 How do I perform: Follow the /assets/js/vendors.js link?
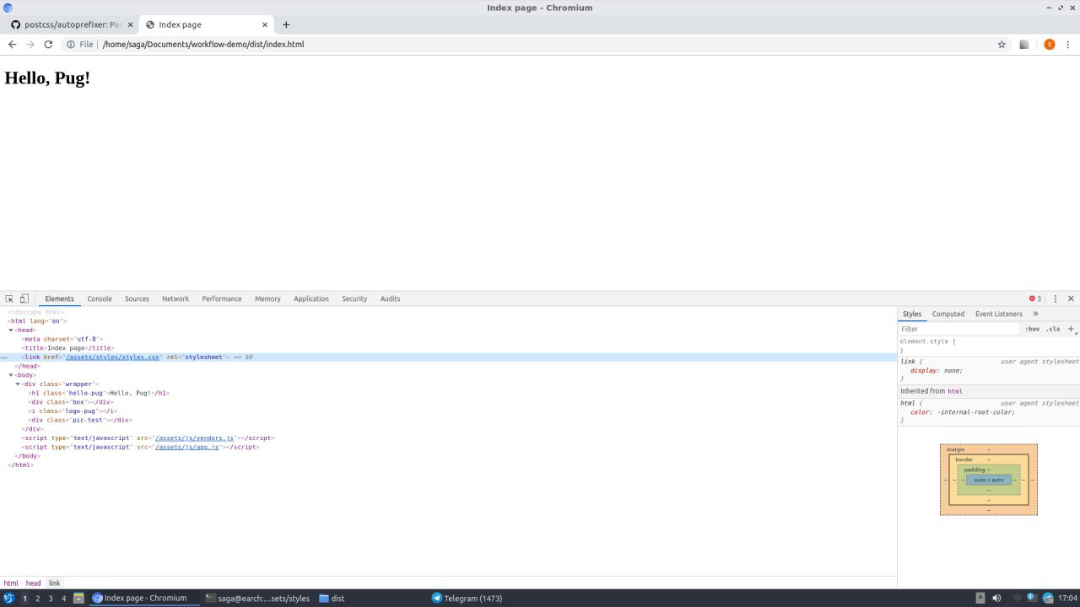click(194, 438)
